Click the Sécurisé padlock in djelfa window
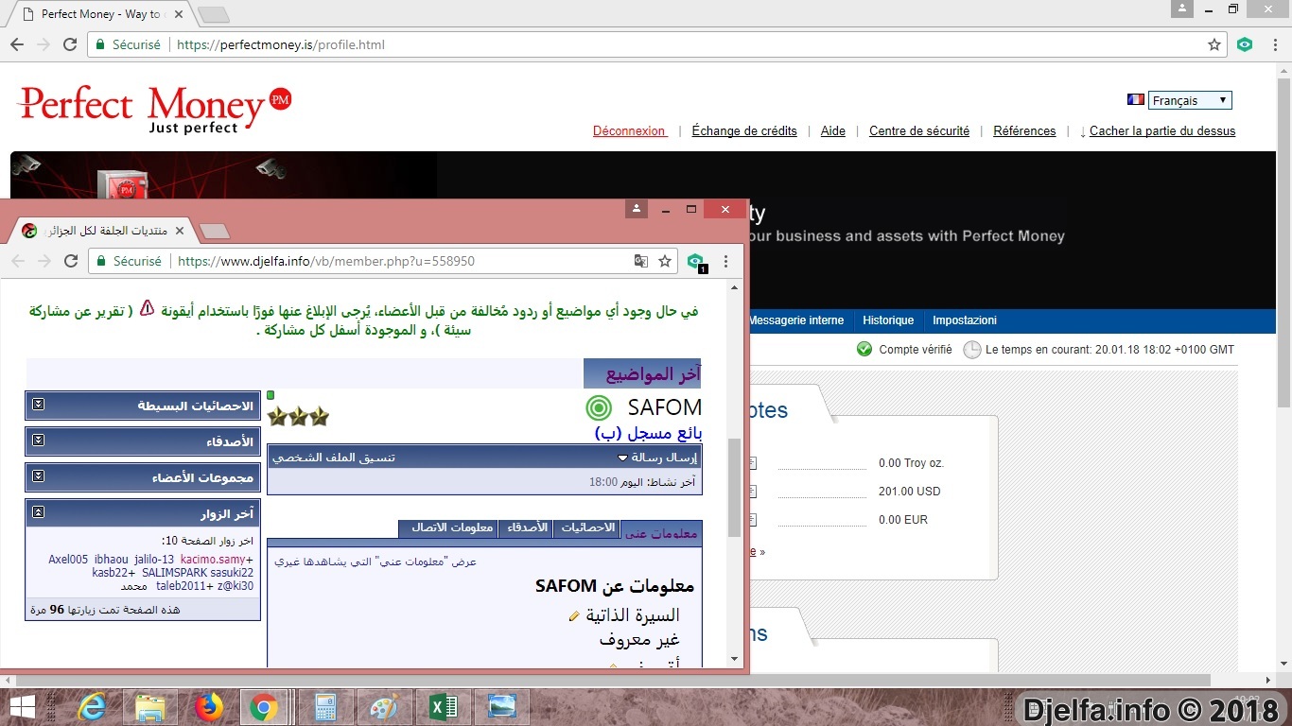This screenshot has width=1292, height=726. (x=101, y=261)
